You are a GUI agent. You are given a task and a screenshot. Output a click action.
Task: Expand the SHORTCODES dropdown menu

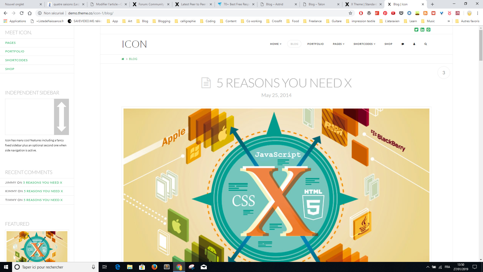click(365, 44)
